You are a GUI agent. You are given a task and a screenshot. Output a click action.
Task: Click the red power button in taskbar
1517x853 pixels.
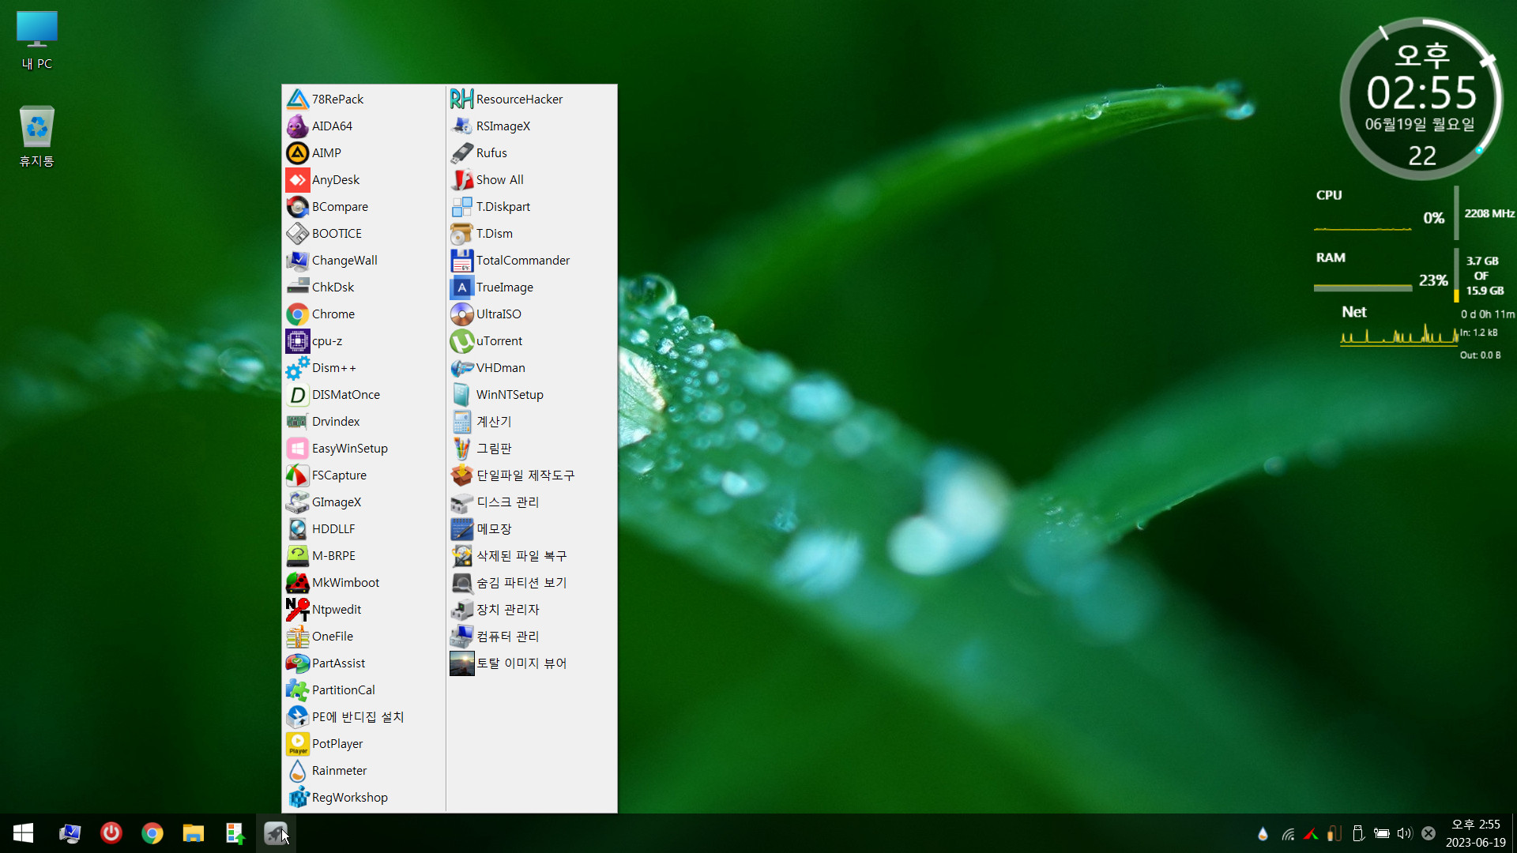coord(111,833)
